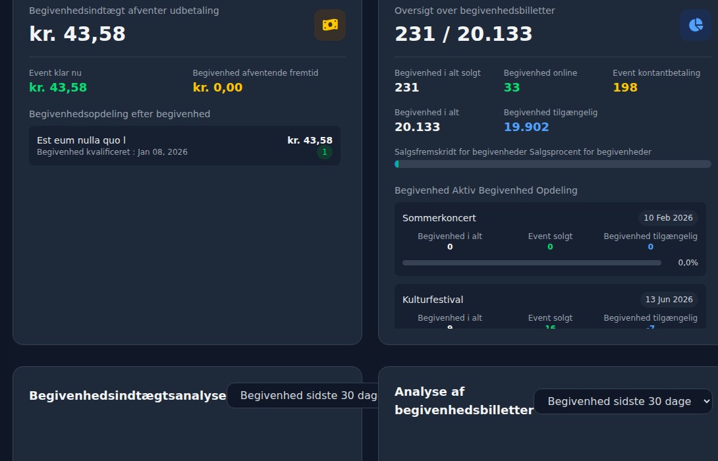The width and height of the screenshot is (718, 461).
Task: Click the 0,0% Sommerkoncert percentage
Action: (688, 263)
